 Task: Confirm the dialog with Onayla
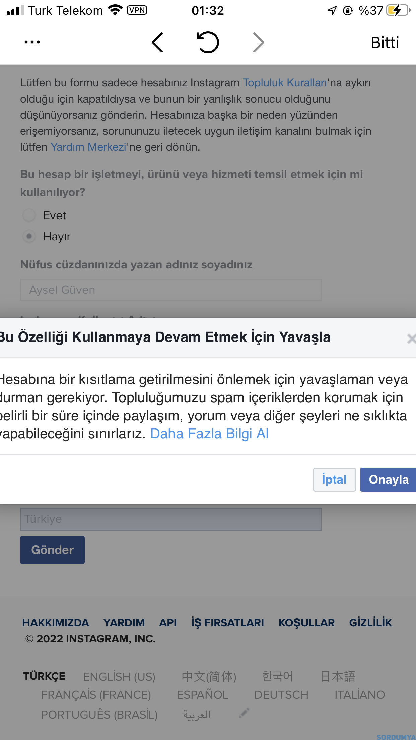[388, 480]
